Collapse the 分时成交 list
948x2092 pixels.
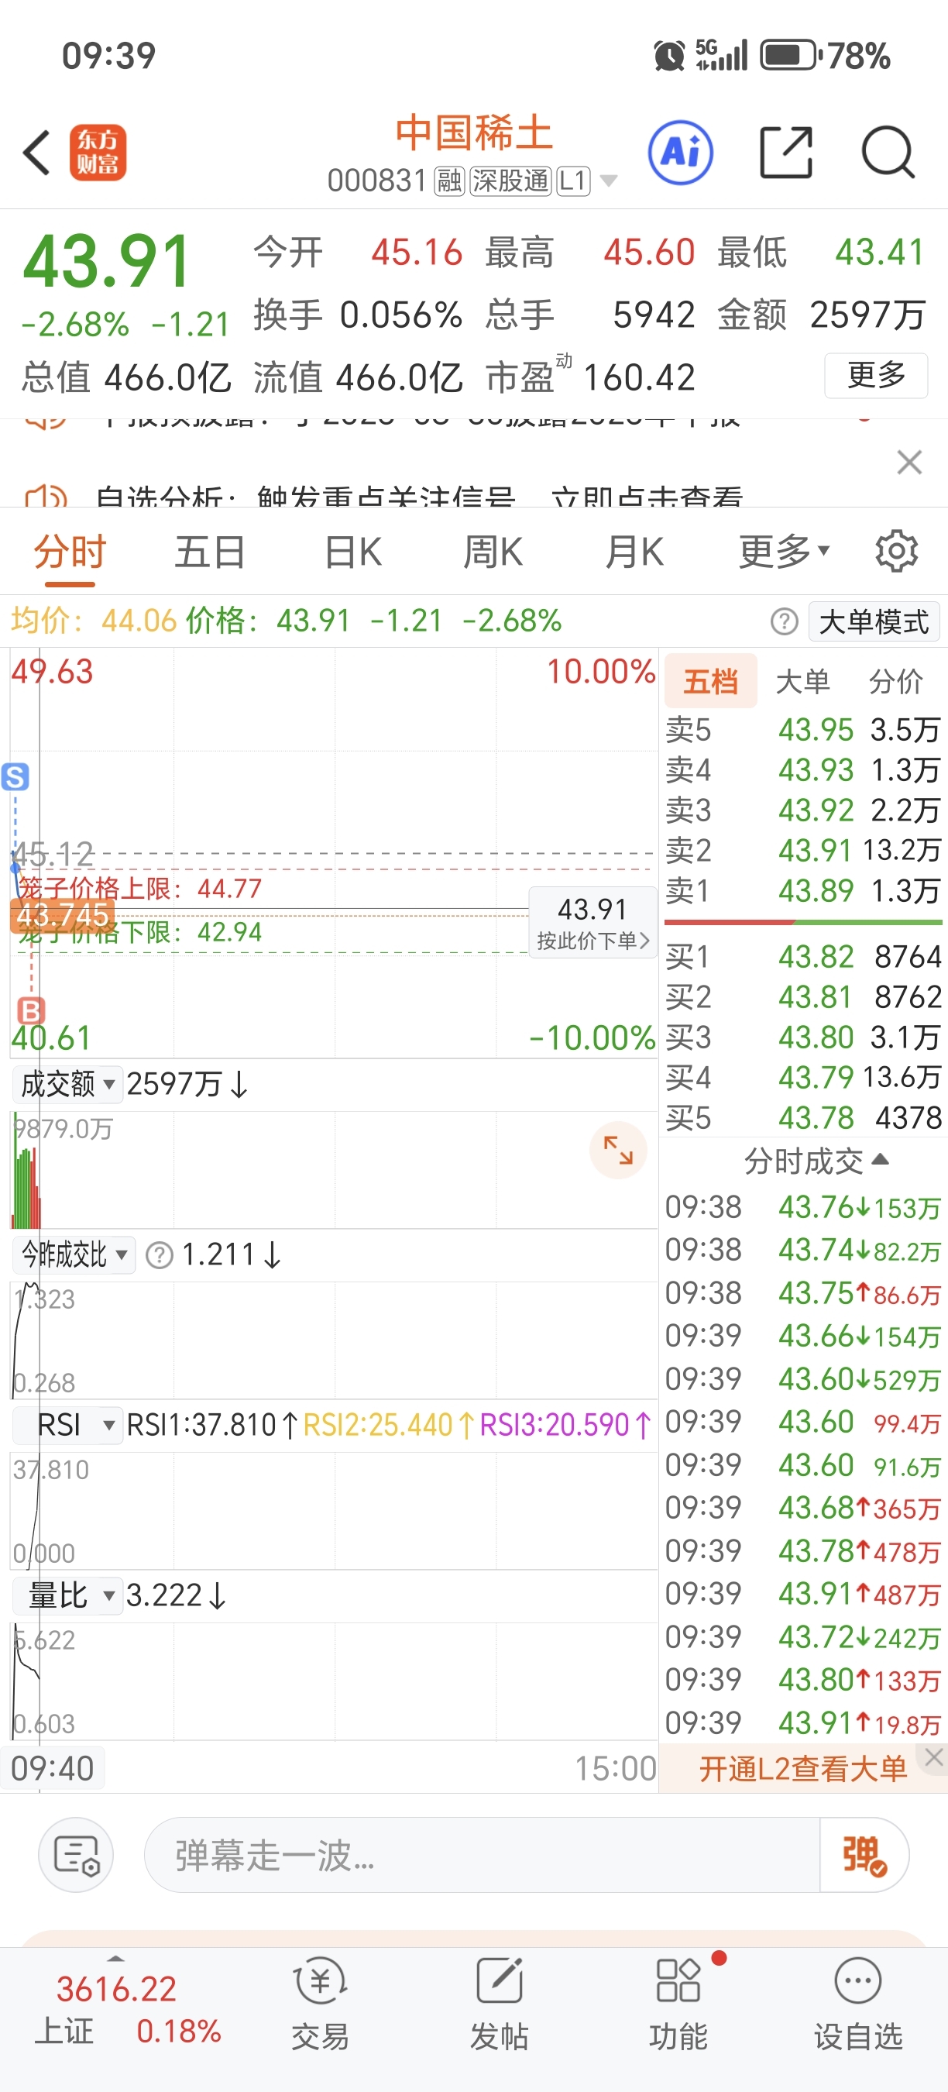[x=816, y=1161]
